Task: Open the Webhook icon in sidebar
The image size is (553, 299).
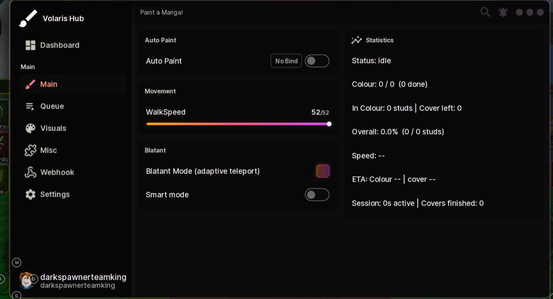Action: tap(30, 172)
